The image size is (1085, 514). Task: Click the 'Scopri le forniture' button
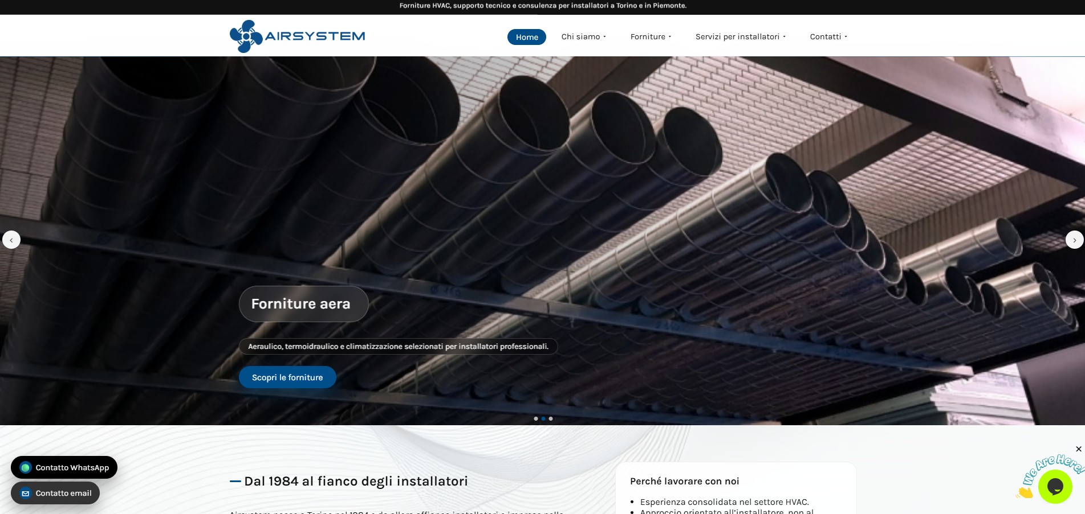tap(287, 377)
